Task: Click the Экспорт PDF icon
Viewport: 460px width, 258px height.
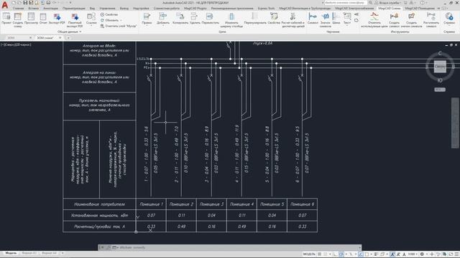Action: click(57, 18)
